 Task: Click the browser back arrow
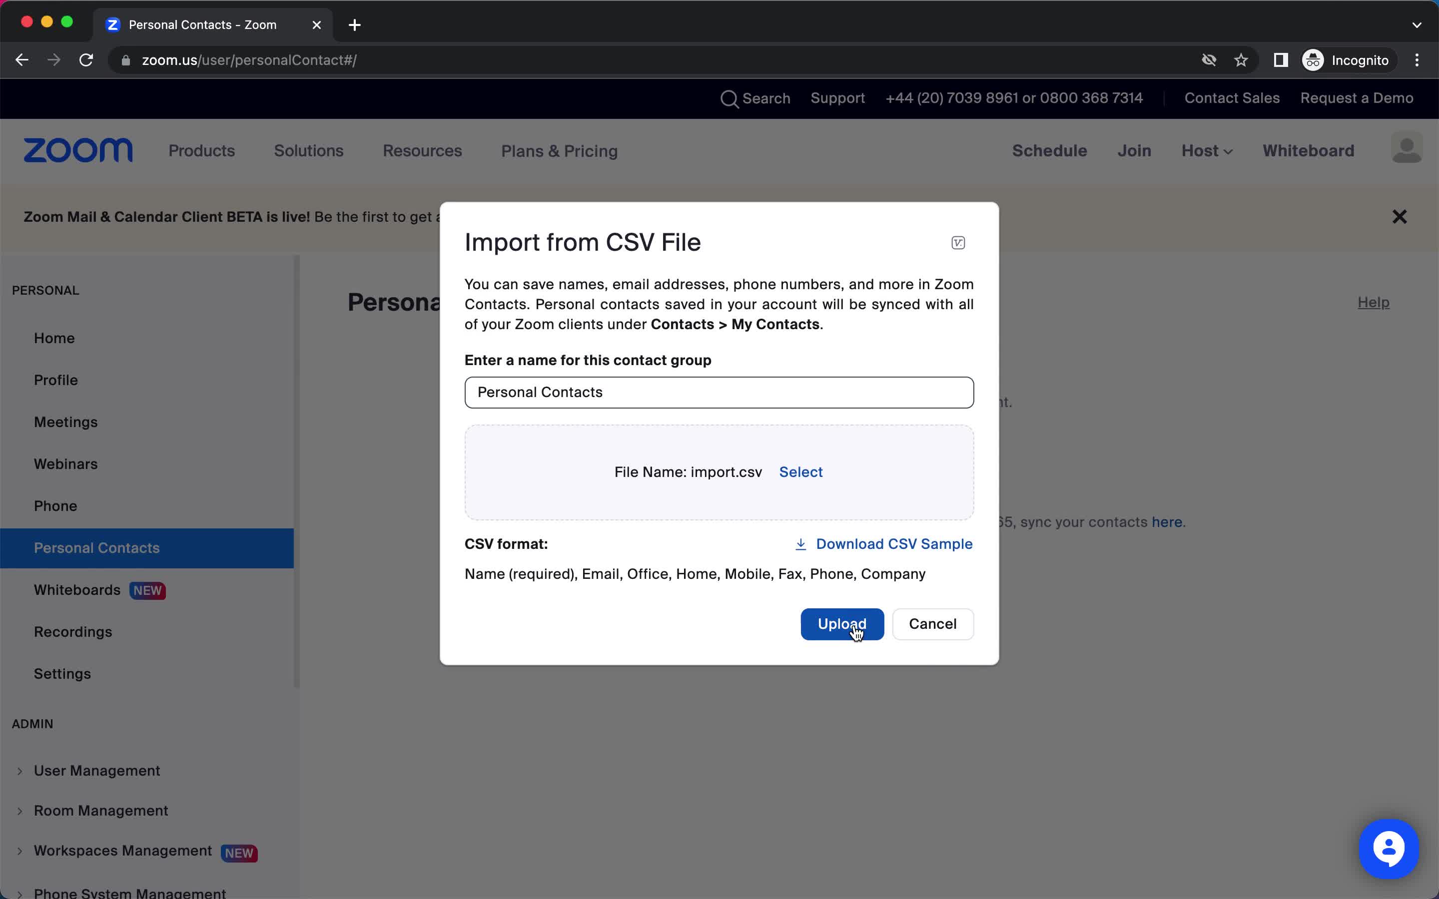[22, 60]
